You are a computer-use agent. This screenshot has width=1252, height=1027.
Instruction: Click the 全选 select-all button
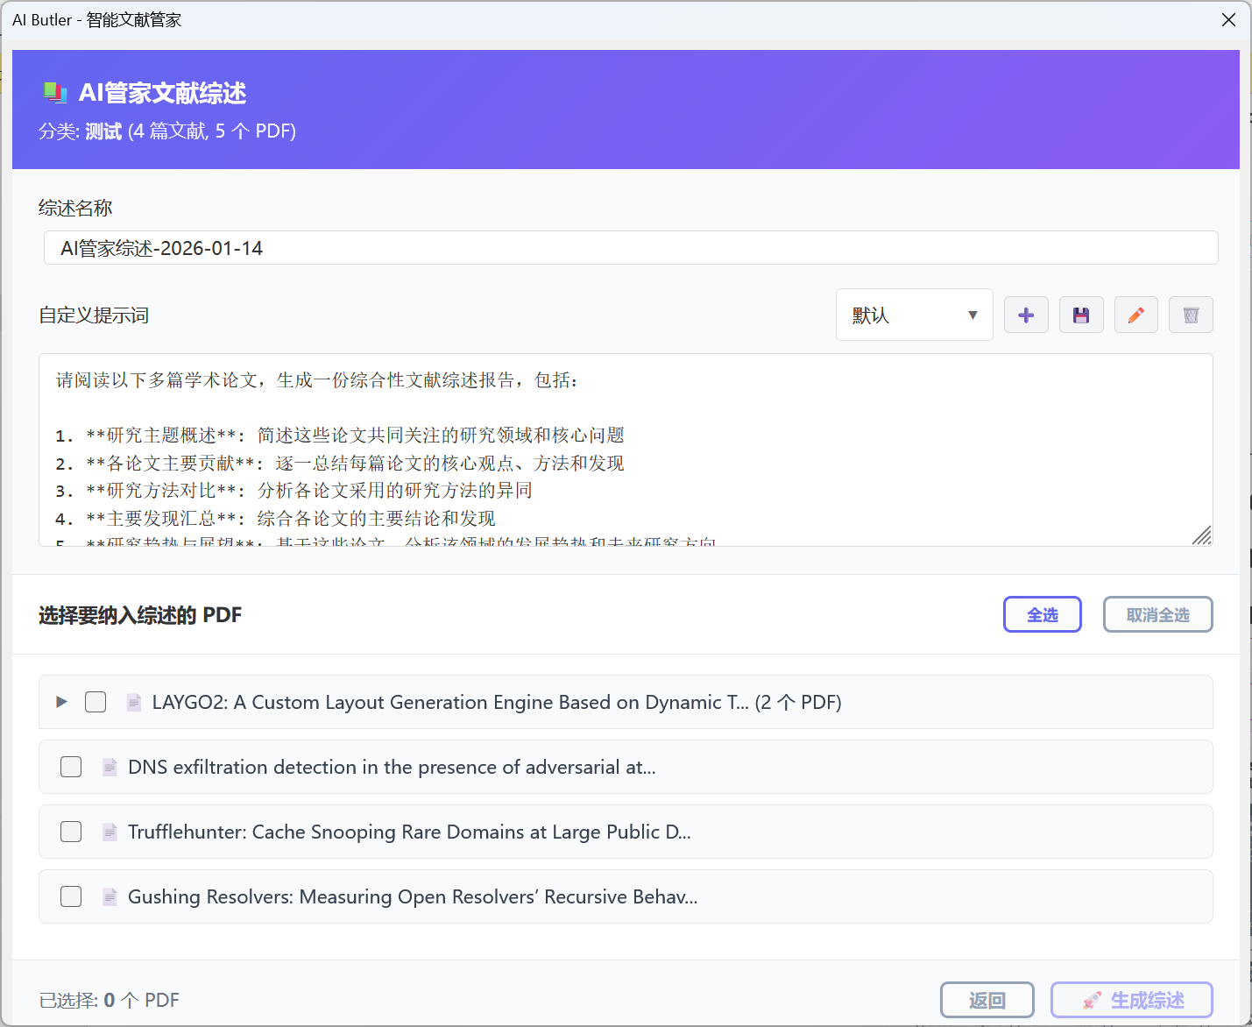coord(1042,614)
